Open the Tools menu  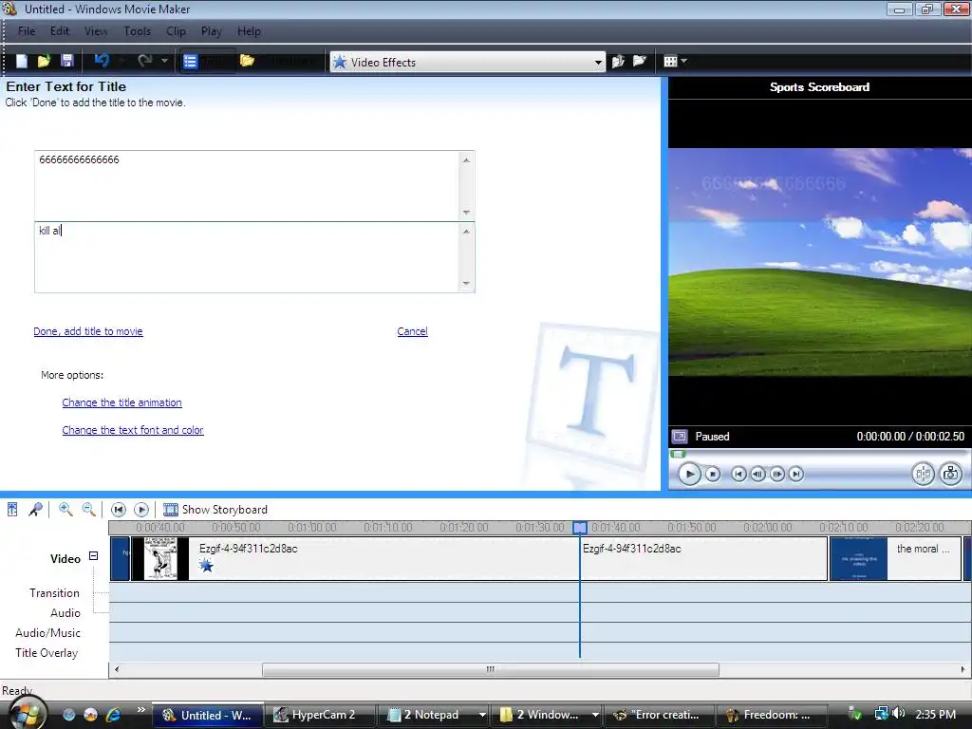click(137, 31)
